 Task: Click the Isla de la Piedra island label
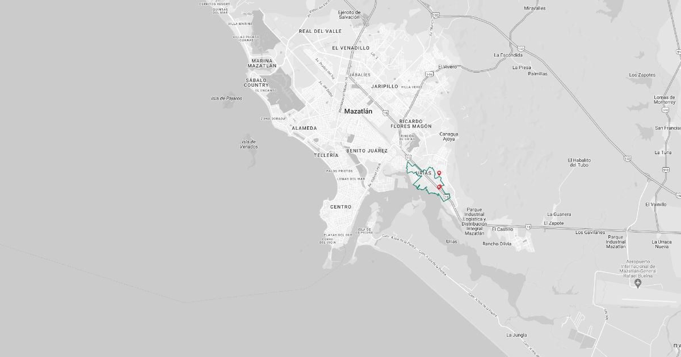(x=365, y=231)
